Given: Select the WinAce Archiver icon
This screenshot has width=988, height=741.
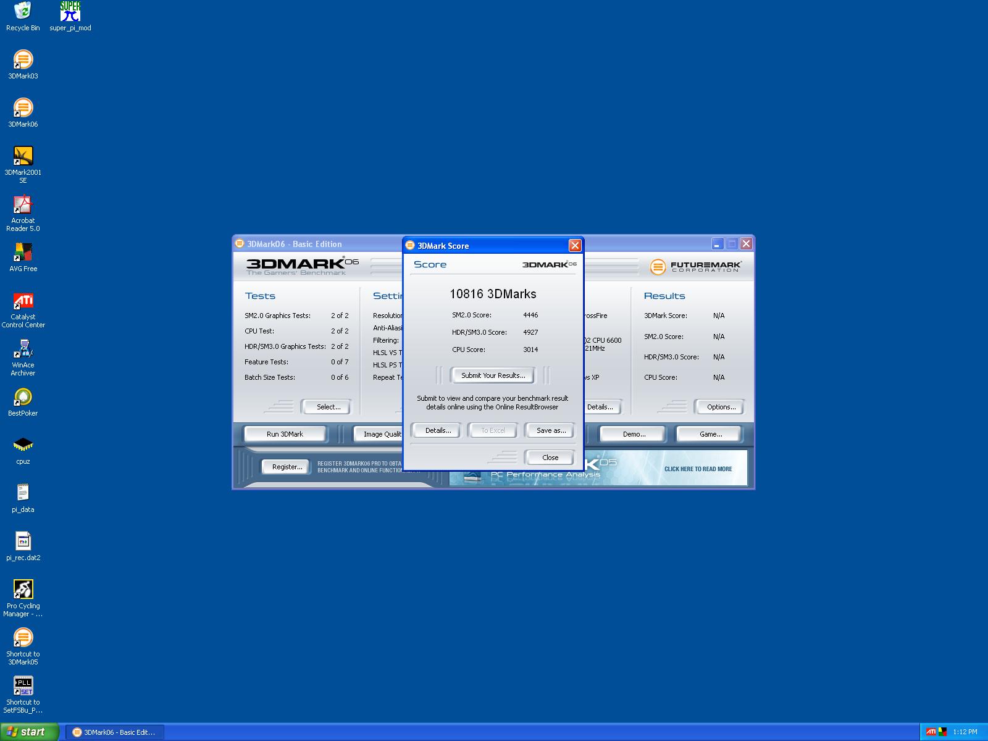Looking at the screenshot, I should pyautogui.click(x=23, y=358).
